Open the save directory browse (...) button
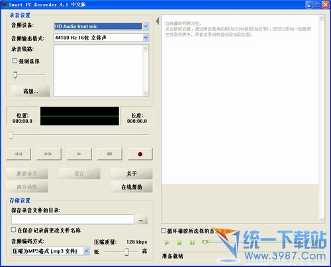 (141, 219)
